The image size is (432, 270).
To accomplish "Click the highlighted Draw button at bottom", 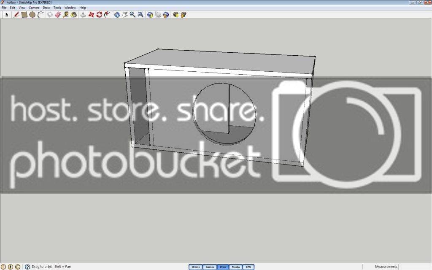I will 223,267.
